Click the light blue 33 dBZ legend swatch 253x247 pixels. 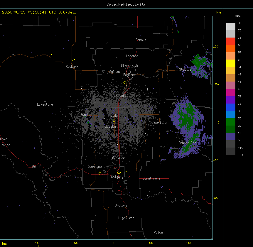231,114
